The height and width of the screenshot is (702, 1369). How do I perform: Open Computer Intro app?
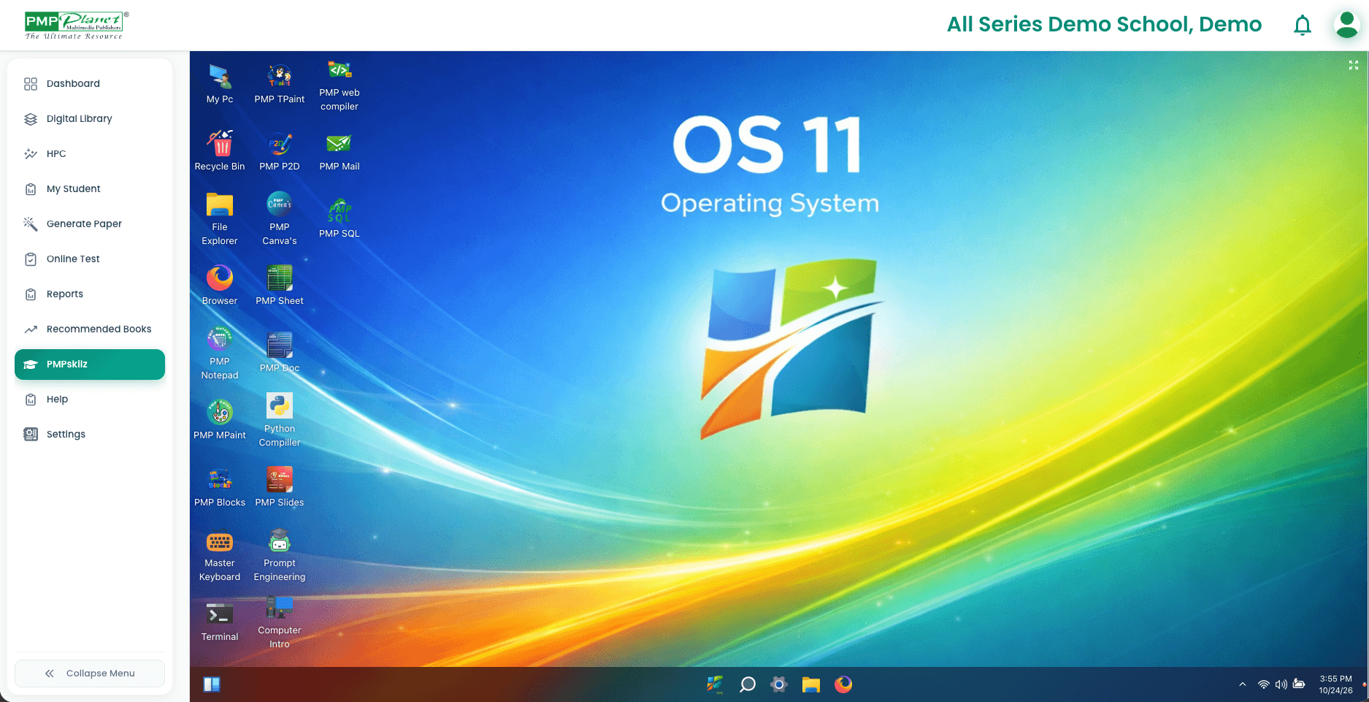pyautogui.click(x=280, y=623)
